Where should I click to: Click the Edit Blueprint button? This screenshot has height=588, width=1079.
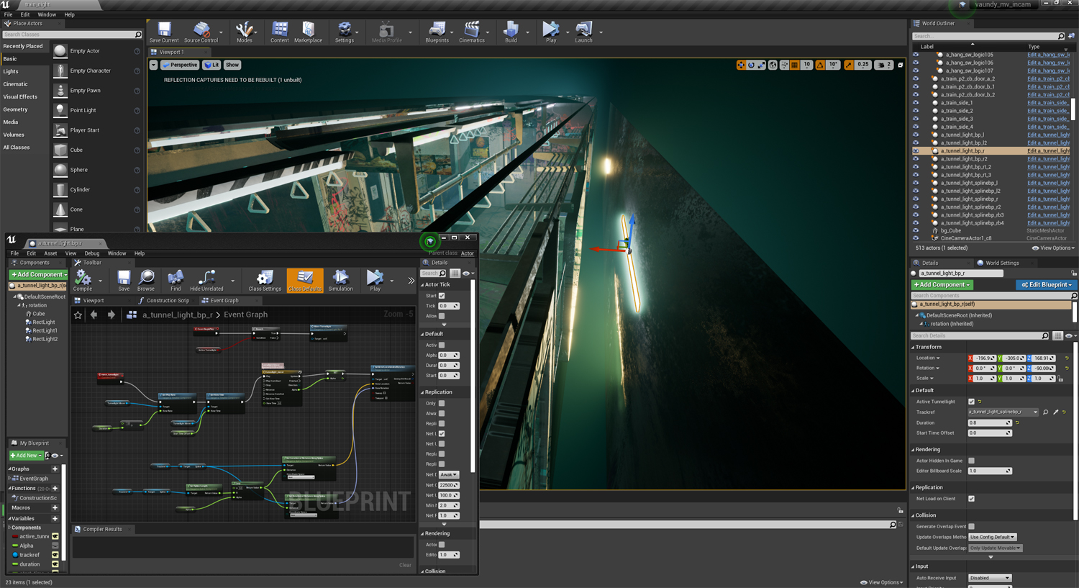coord(1046,285)
